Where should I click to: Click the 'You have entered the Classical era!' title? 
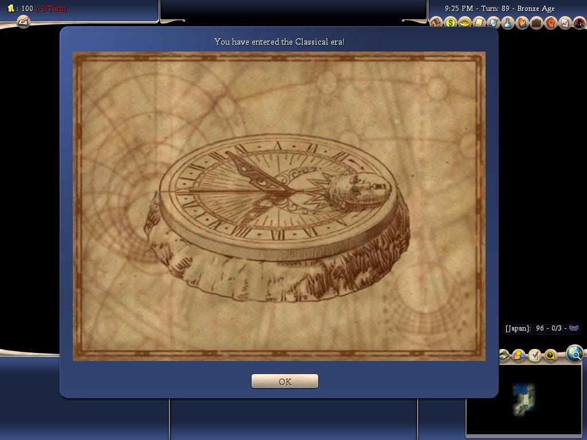click(279, 42)
